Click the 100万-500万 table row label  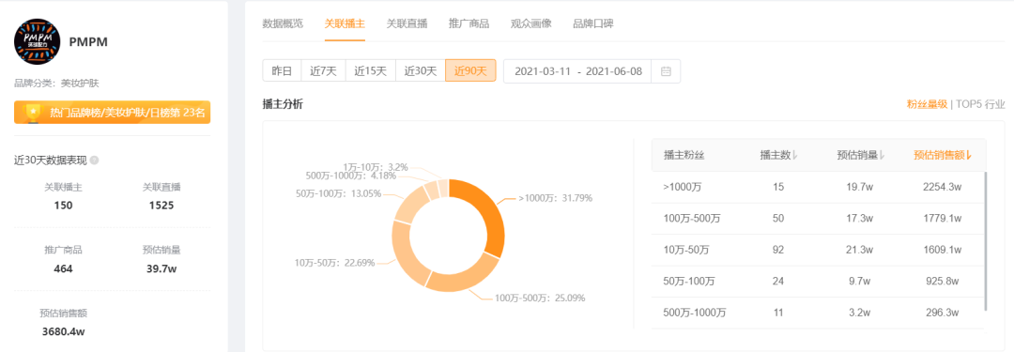coord(692,218)
